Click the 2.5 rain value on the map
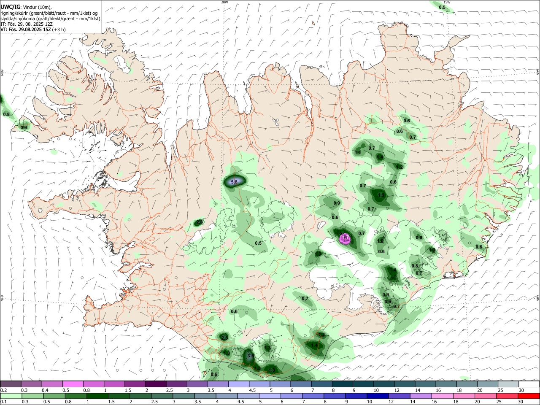 pos(224,337)
